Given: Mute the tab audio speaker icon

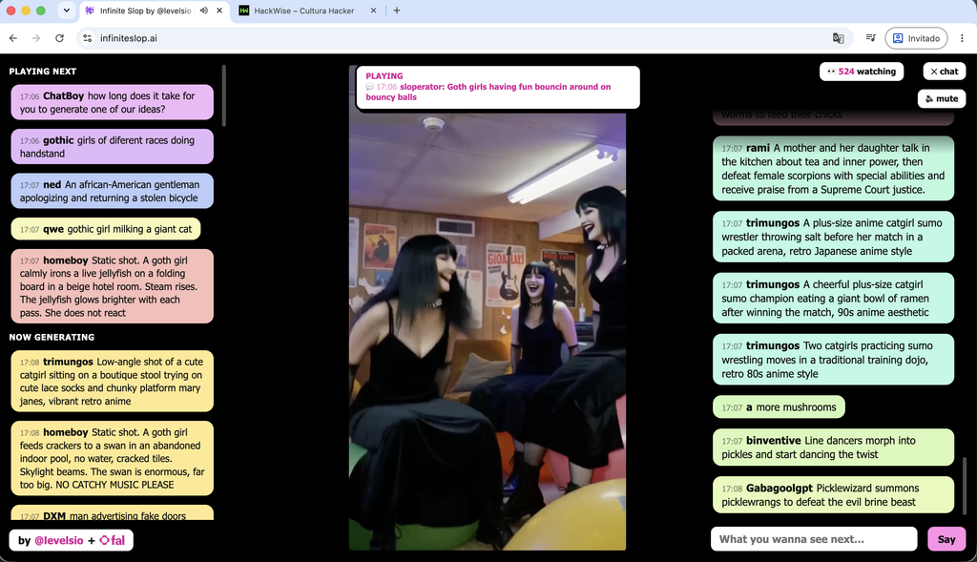Looking at the screenshot, I should (204, 10).
